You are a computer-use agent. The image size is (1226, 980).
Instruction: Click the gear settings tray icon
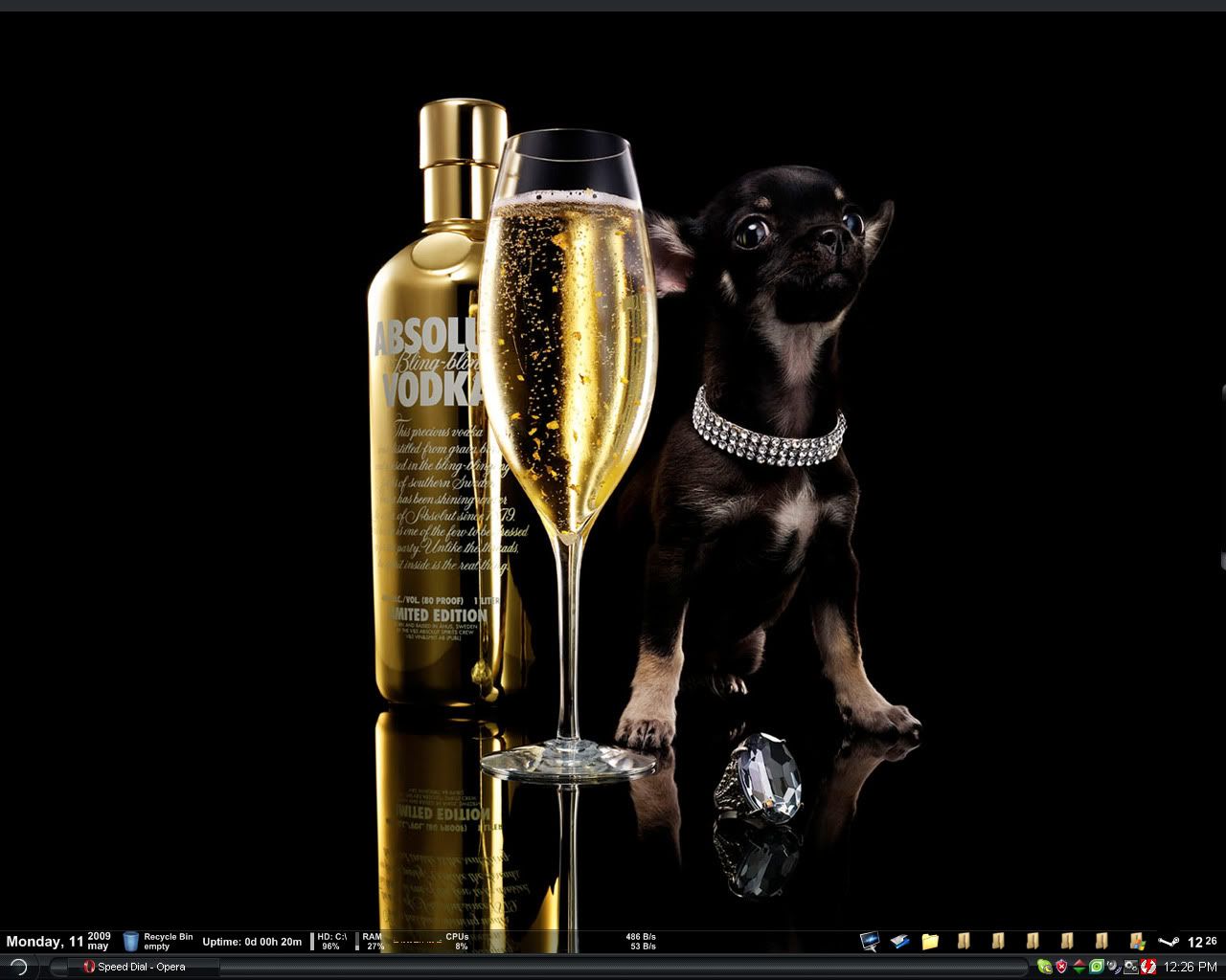pyautogui.click(x=1131, y=967)
